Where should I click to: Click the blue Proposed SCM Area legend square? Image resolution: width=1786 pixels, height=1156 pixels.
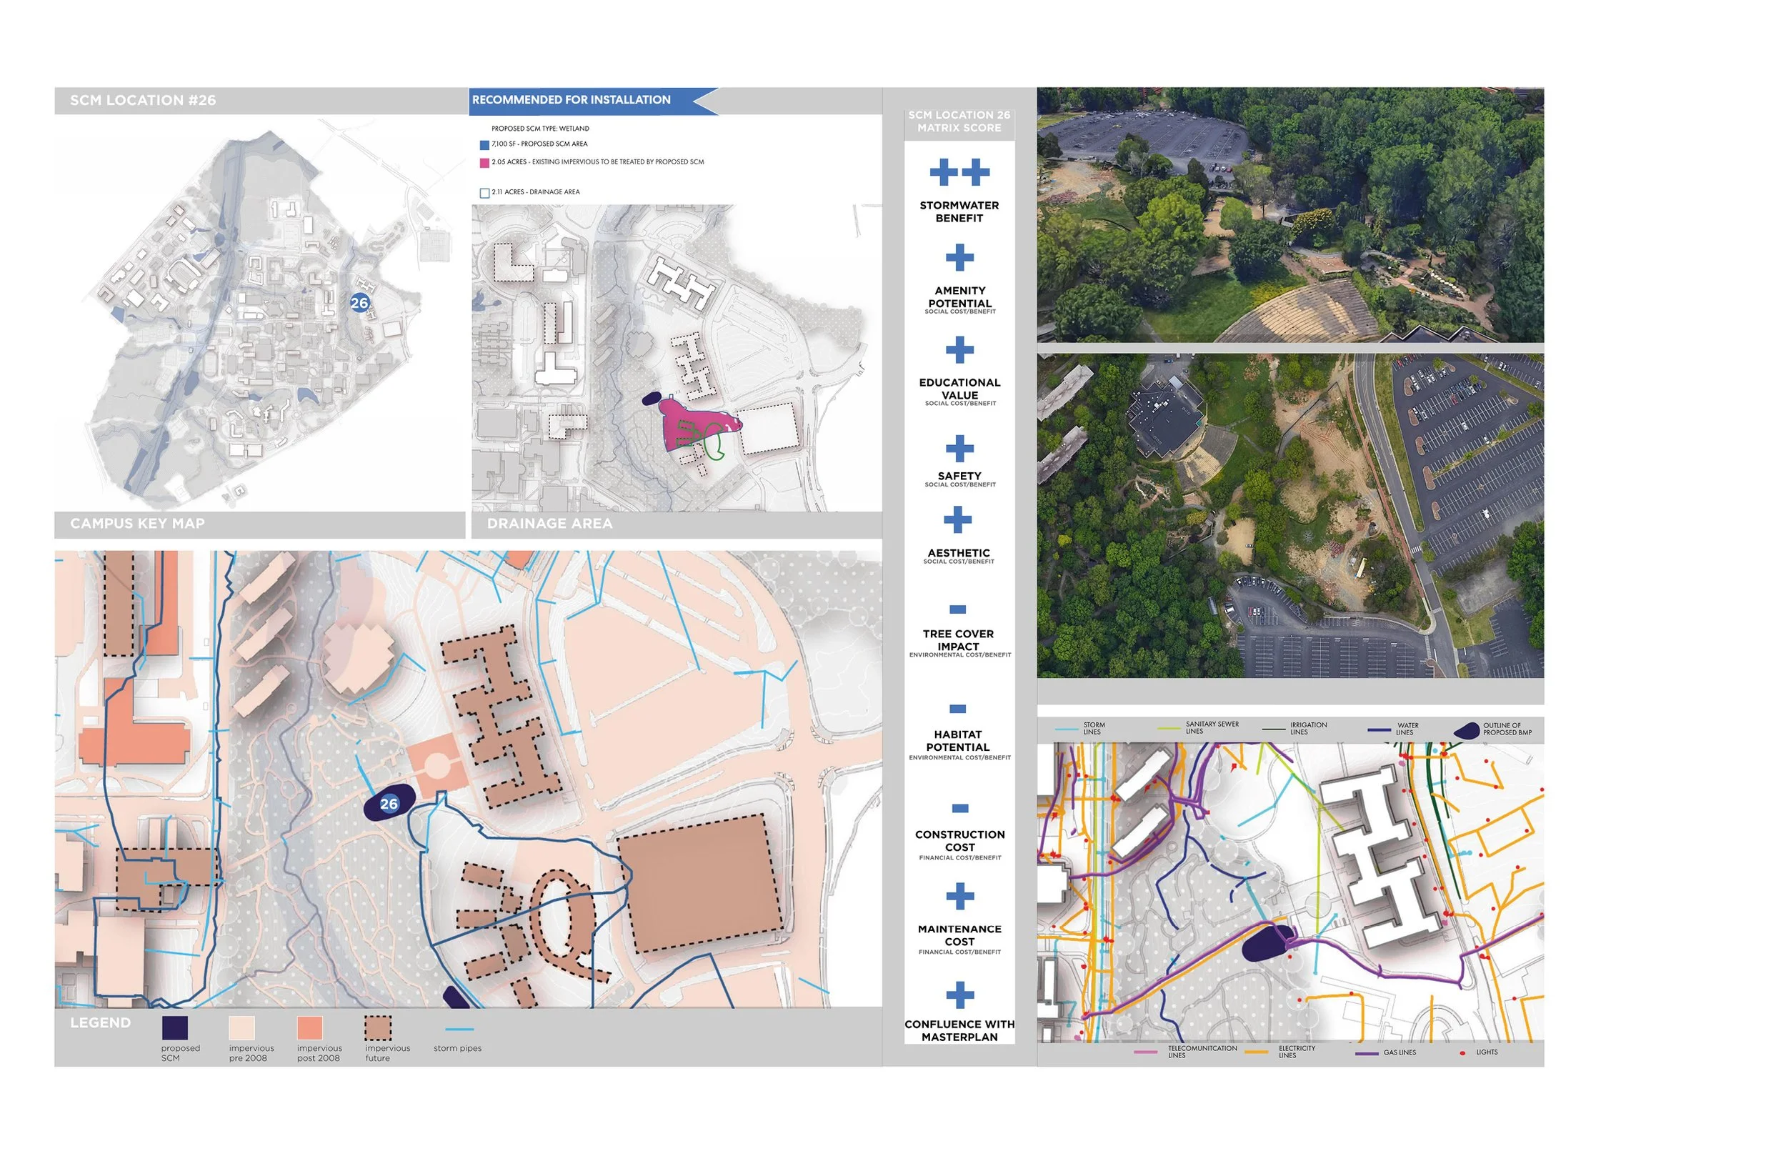(x=484, y=145)
